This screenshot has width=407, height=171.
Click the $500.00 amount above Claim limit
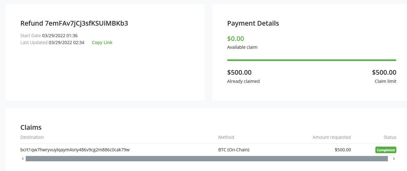[384, 73]
